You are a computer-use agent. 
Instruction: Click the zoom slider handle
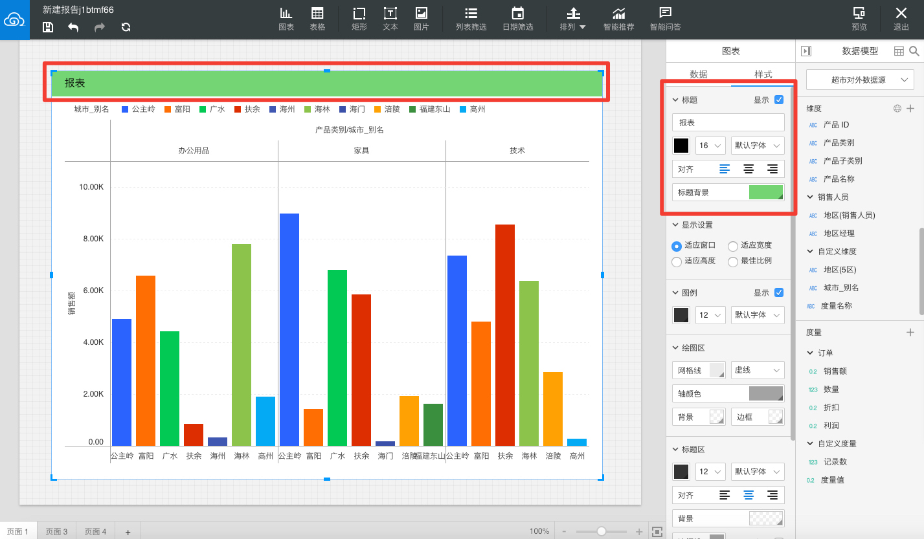click(x=602, y=531)
